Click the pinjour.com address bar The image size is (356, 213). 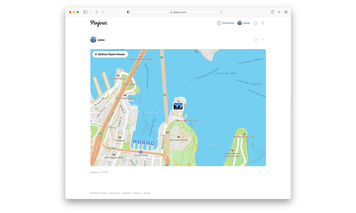click(x=178, y=12)
